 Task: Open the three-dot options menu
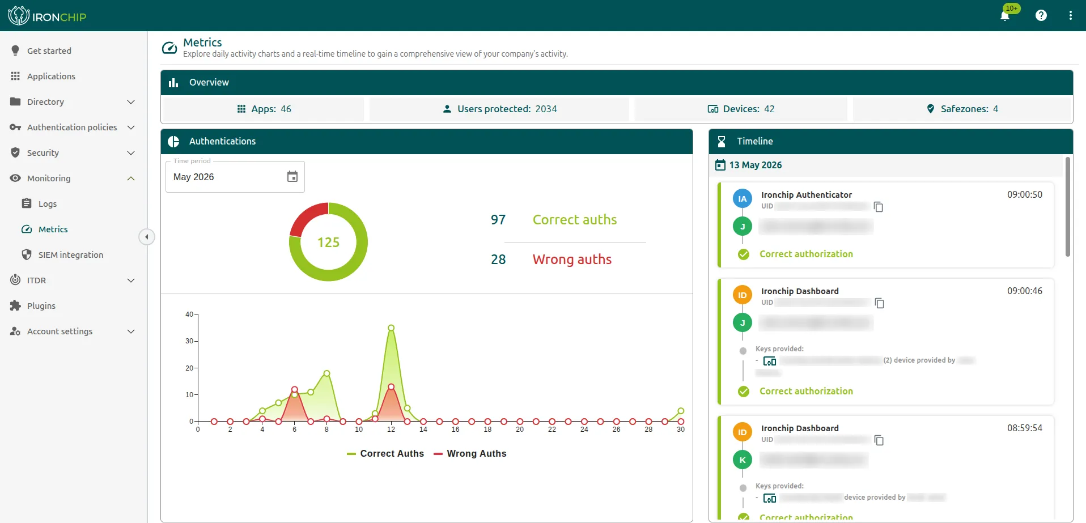click(1070, 15)
